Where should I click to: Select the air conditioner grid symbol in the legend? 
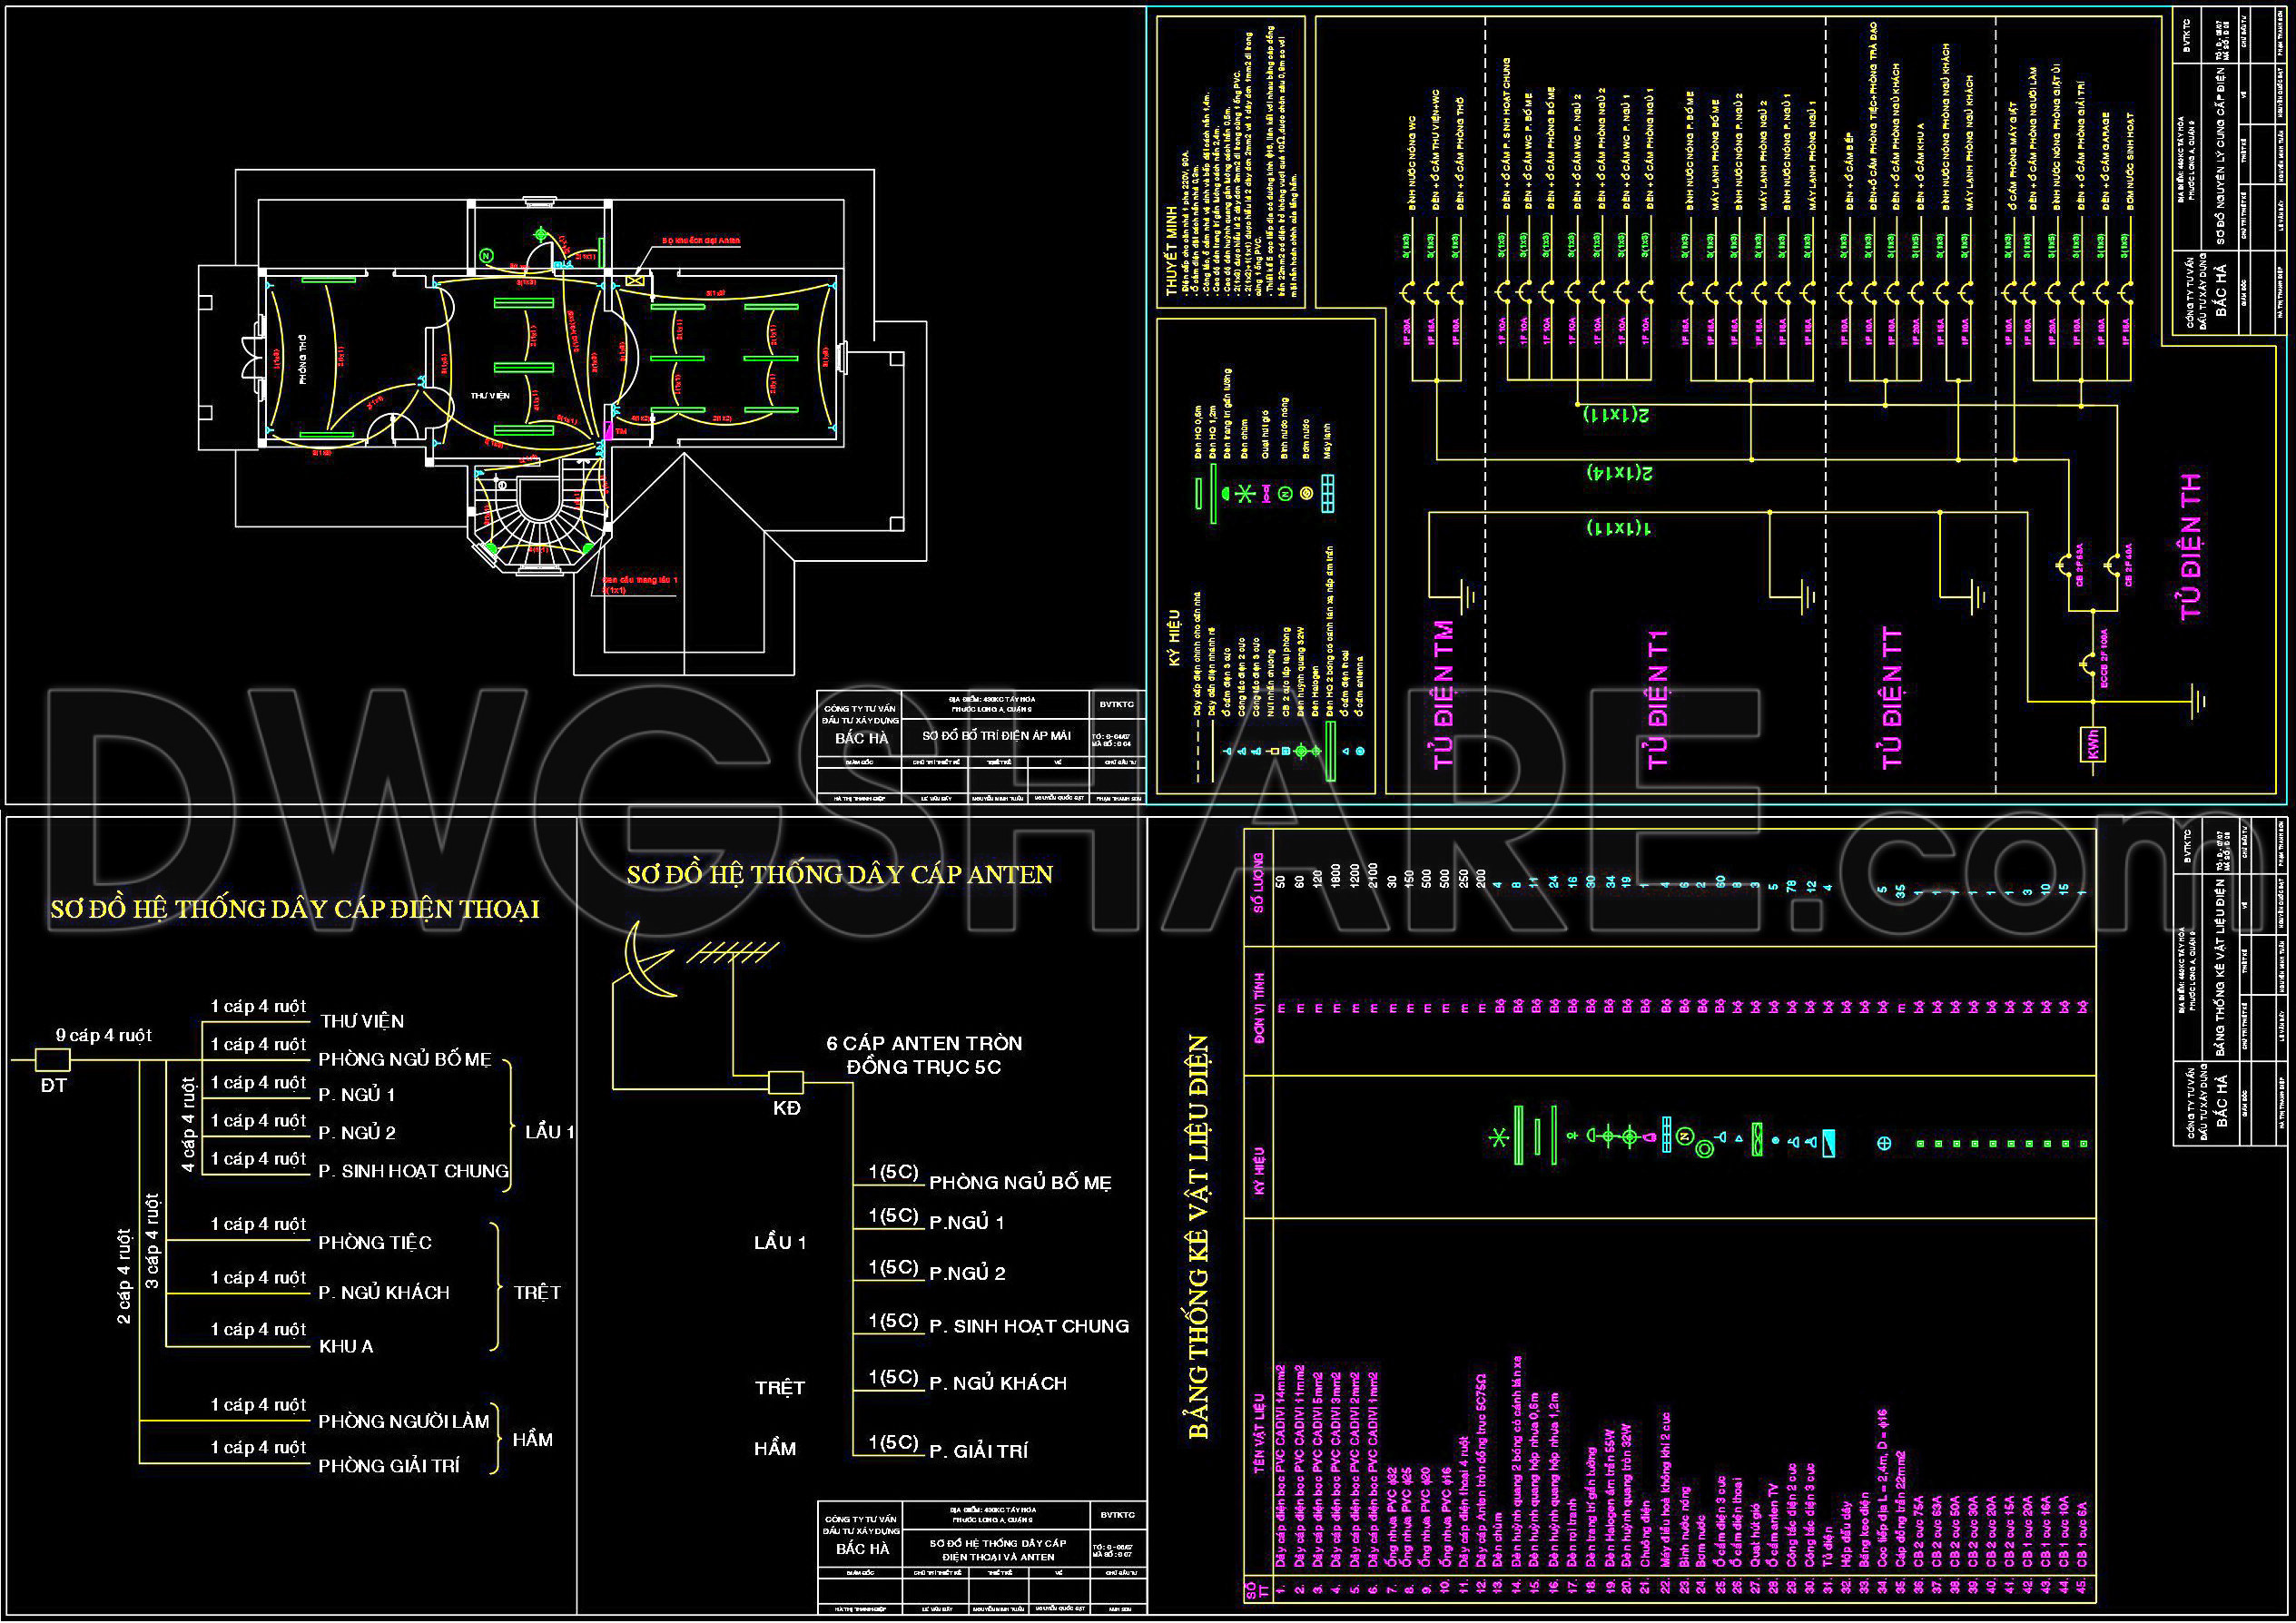[x=1328, y=493]
